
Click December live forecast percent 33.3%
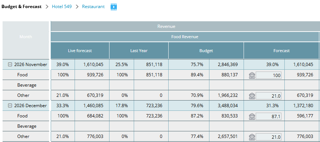[x=63, y=106]
